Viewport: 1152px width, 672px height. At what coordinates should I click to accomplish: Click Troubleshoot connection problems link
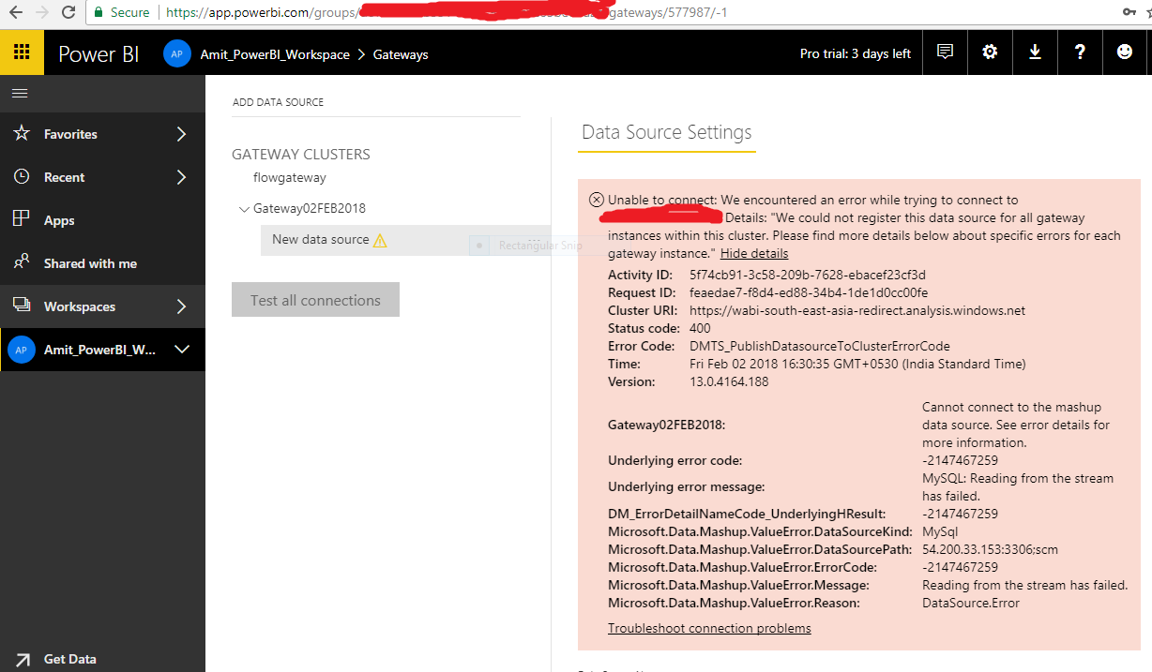click(709, 628)
